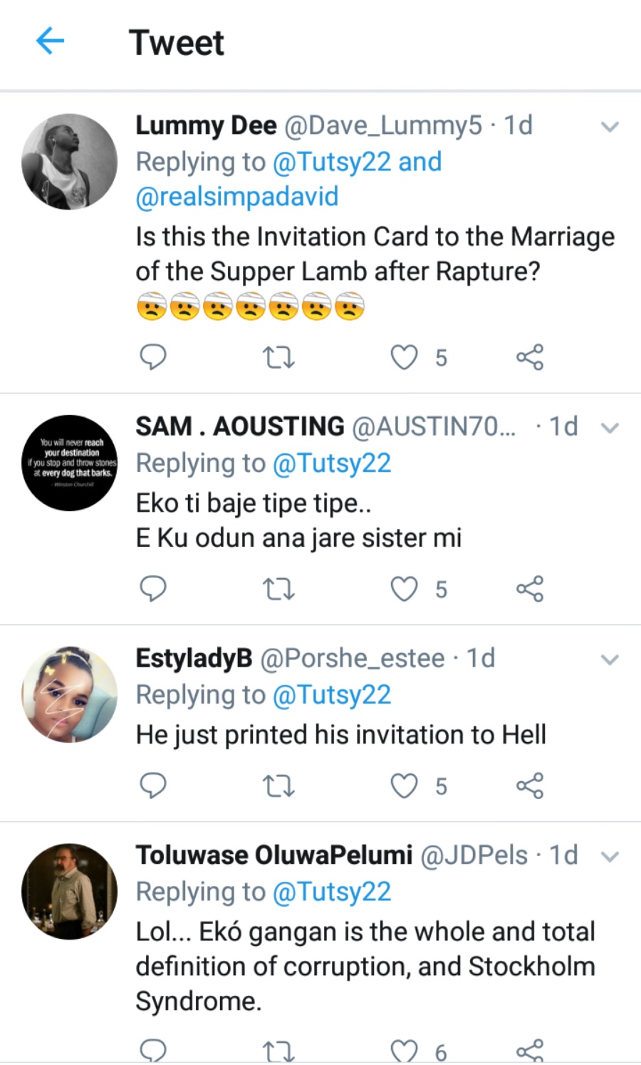
Task: Share SAM . AOUSTING's tweet
Action: (x=529, y=590)
